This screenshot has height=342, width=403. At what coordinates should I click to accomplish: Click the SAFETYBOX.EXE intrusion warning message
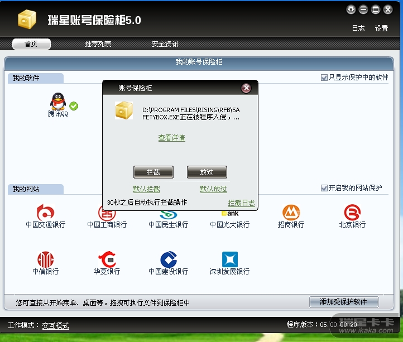click(x=191, y=114)
